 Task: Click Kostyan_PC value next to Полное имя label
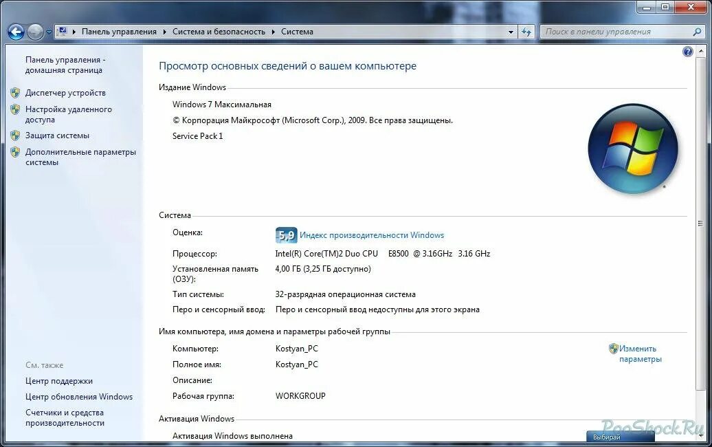(296, 364)
